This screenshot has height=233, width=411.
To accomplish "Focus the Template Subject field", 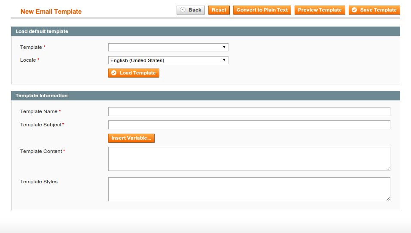I will coord(249,125).
